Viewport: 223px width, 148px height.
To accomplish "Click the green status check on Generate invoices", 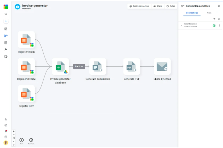I will pos(214,25).
